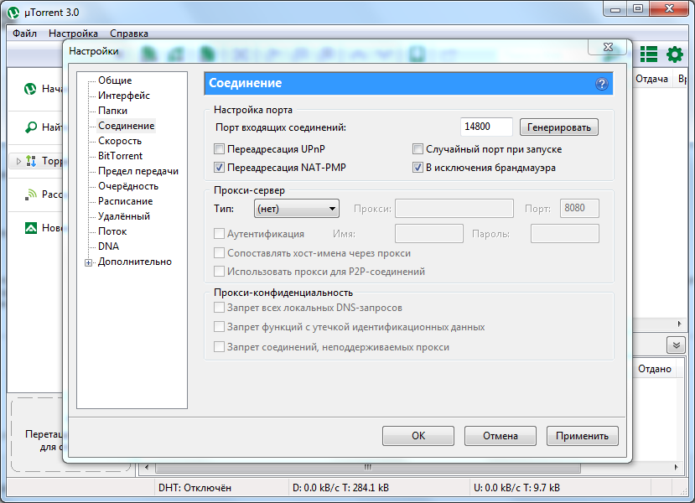Maximize the µTorrent window

point(637,9)
